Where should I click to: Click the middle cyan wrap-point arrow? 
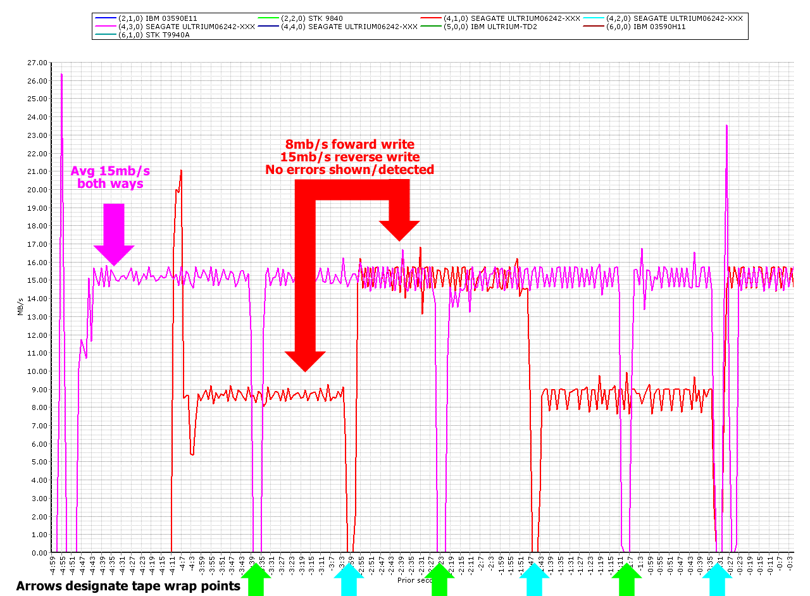point(535,578)
